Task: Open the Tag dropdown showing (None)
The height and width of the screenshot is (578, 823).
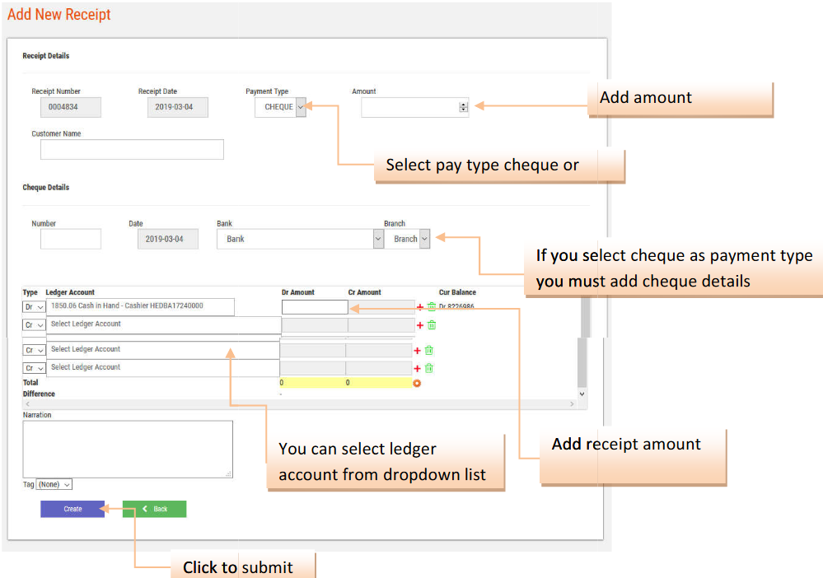Action: click(54, 485)
